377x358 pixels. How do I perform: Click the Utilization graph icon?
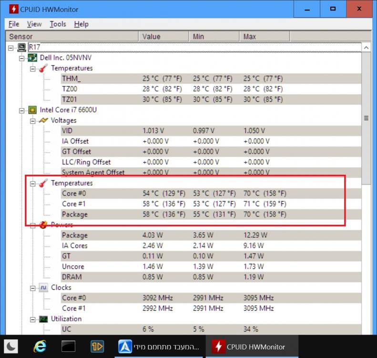[x=43, y=319]
